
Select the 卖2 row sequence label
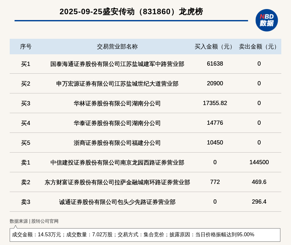pos(26,182)
